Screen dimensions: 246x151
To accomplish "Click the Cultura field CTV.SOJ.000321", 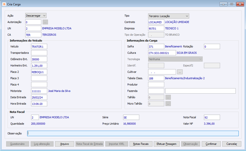I will point(162,53).
